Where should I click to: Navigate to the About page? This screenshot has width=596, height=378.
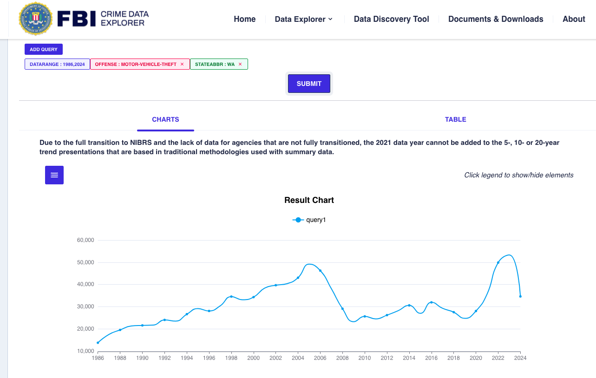pyautogui.click(x=574, y=19)
